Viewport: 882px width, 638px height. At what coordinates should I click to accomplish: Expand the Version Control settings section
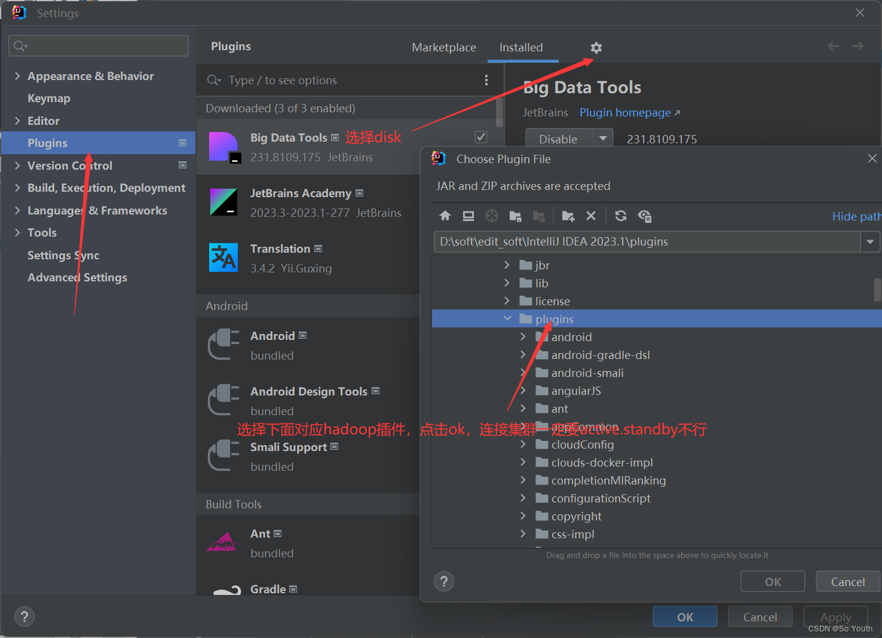pos(17,165)
